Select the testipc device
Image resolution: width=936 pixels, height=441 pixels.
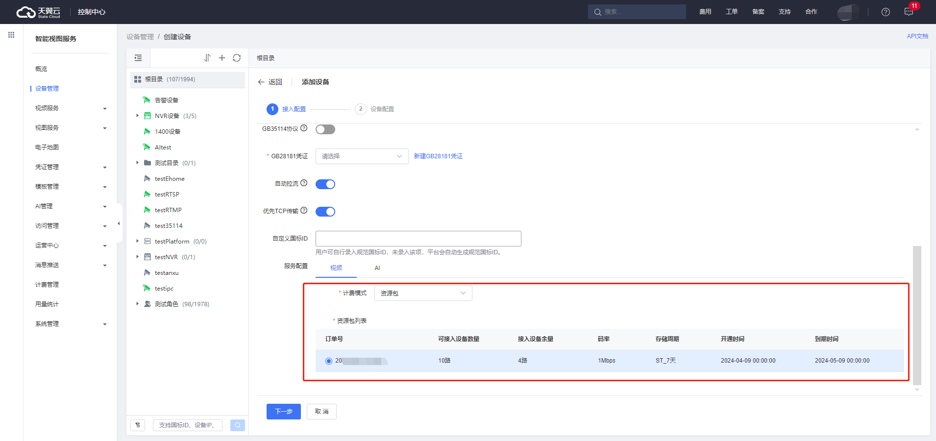point(164,288)
